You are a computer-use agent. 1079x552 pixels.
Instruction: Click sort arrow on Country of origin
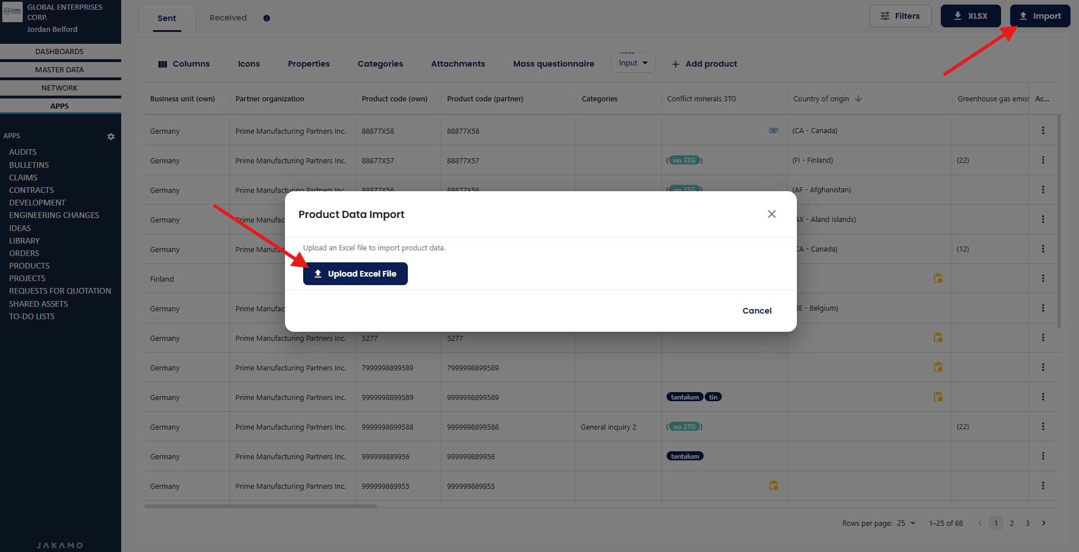[x=858, y=98]
